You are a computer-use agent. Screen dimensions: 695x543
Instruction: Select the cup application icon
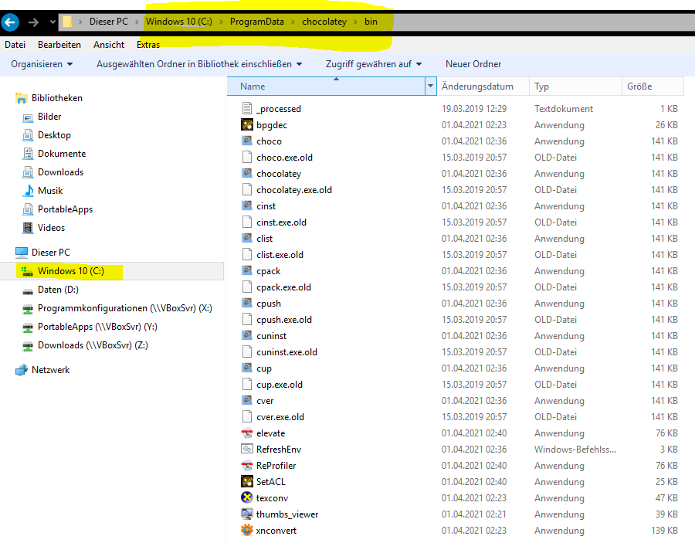247,368
